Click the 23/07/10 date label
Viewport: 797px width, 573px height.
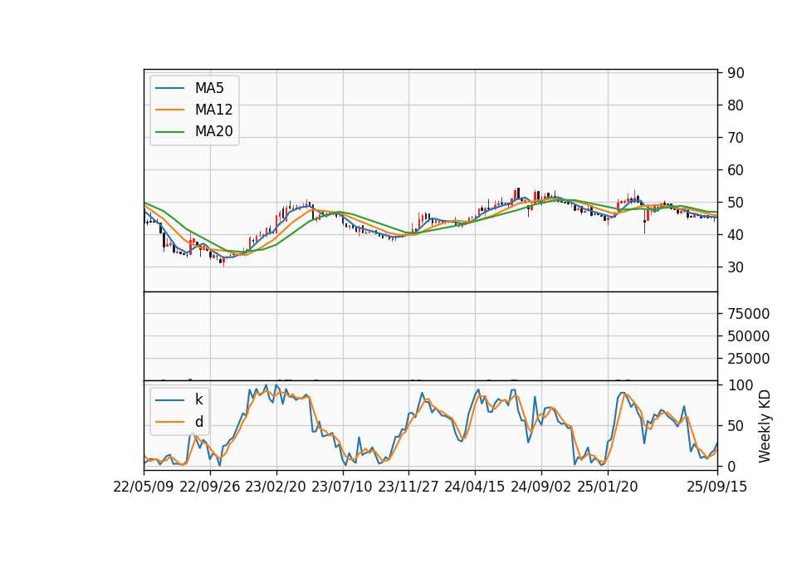click(342, 487)
